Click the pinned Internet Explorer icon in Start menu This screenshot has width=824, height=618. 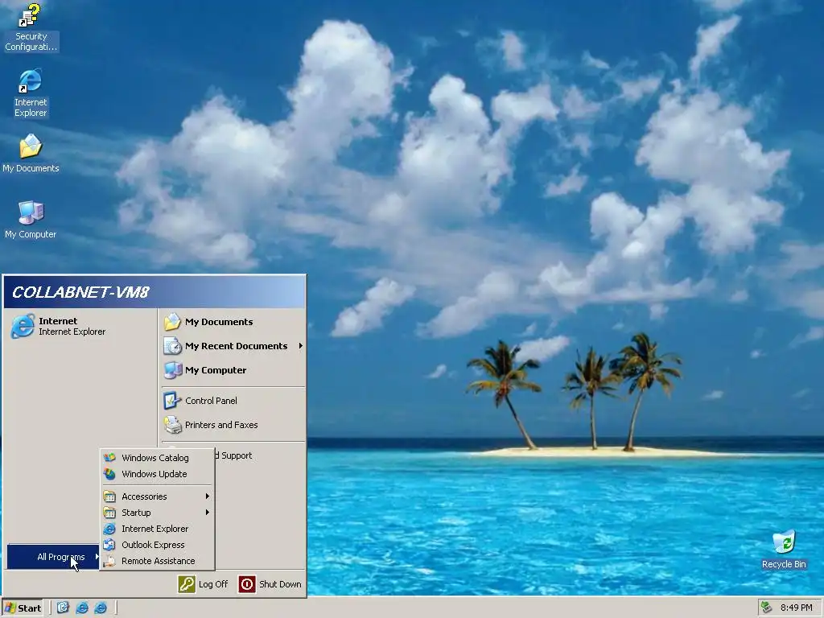[23, 327]
